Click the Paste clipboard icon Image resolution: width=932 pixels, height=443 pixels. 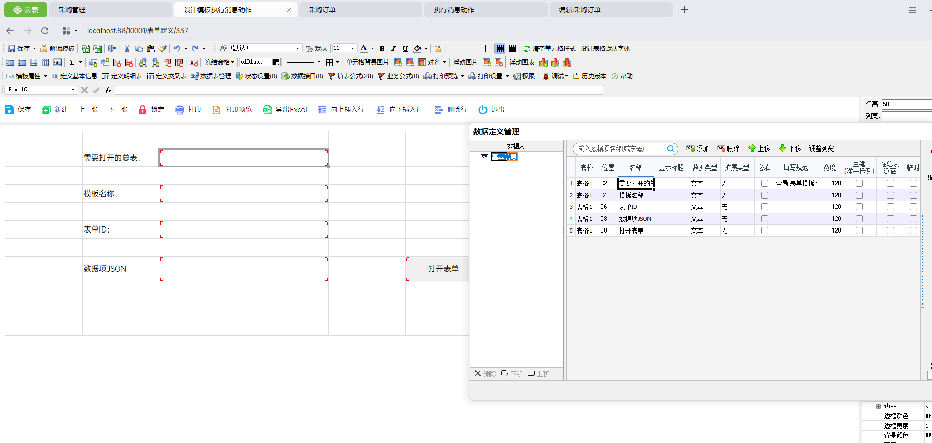click(151, 49)
